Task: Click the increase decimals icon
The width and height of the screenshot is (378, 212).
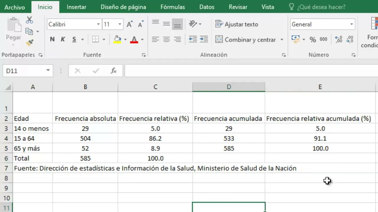Action: coord(338,39)
